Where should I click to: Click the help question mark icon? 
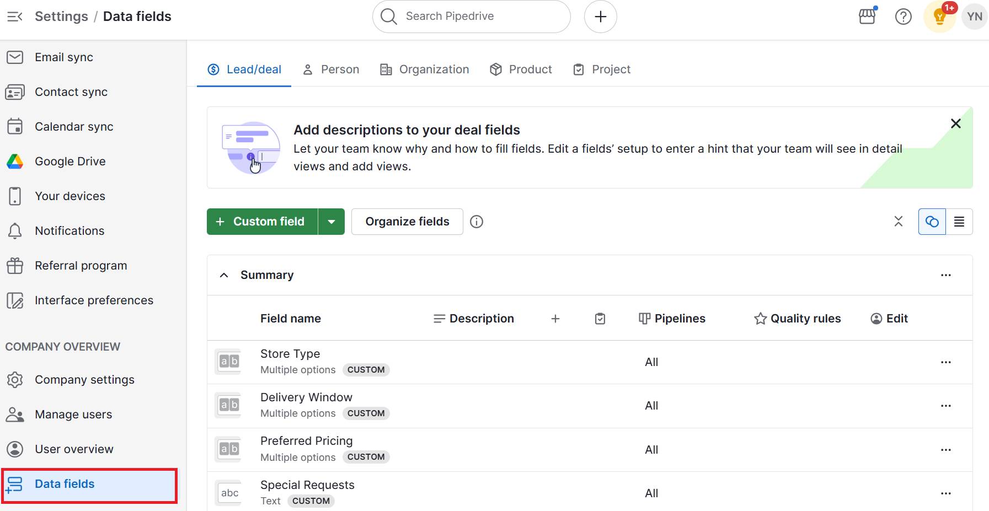(x=903, y=17)
